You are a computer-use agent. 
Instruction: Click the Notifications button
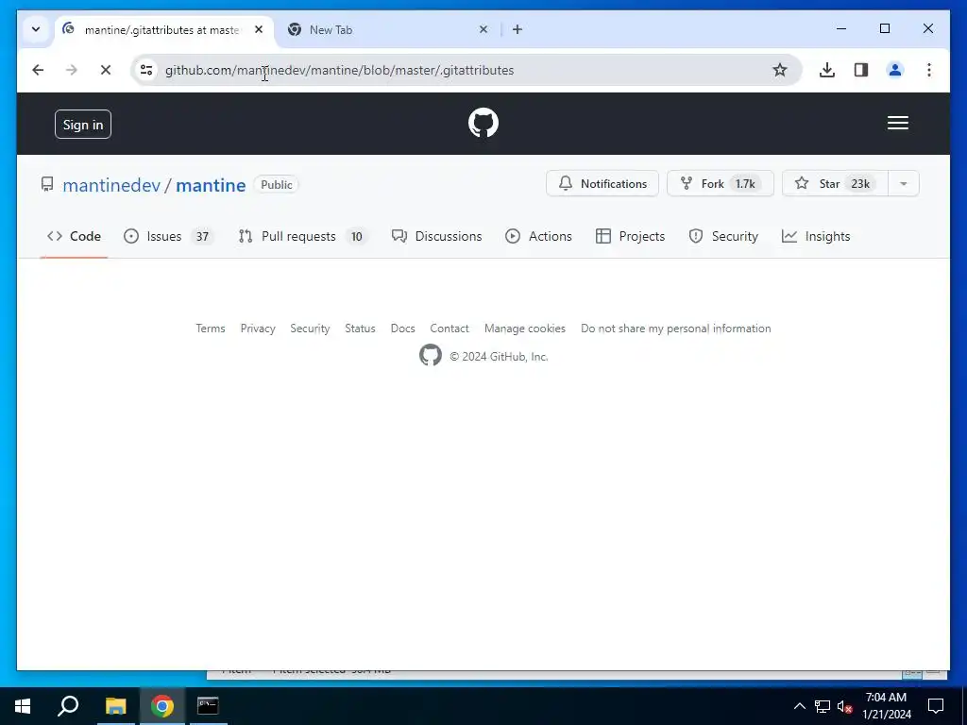[602, 184]
